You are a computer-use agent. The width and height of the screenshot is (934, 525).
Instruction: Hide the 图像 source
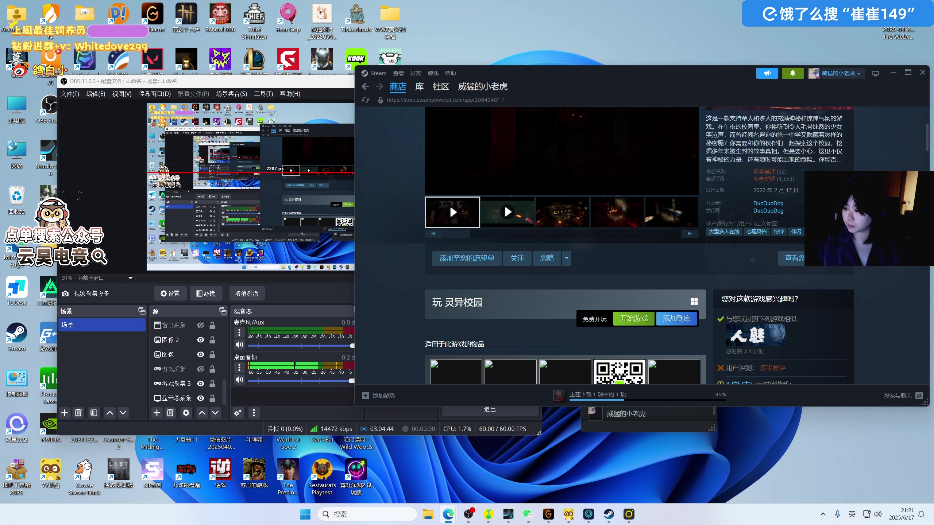pos(201,354)
